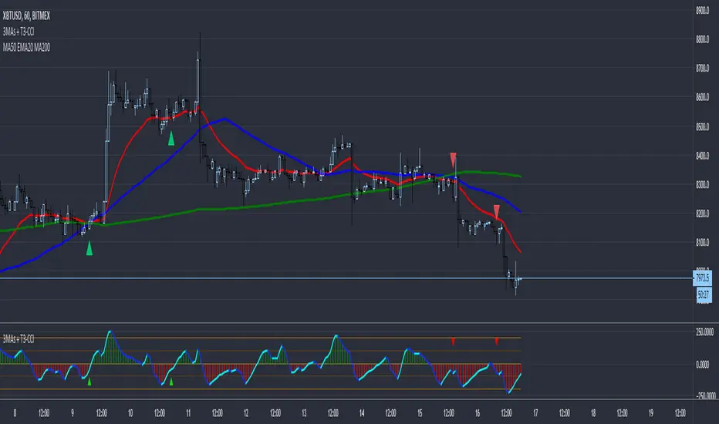Screen dimensions: 719x424
Task: Click date 17 on the time axis
Action: tap(535, 413)
